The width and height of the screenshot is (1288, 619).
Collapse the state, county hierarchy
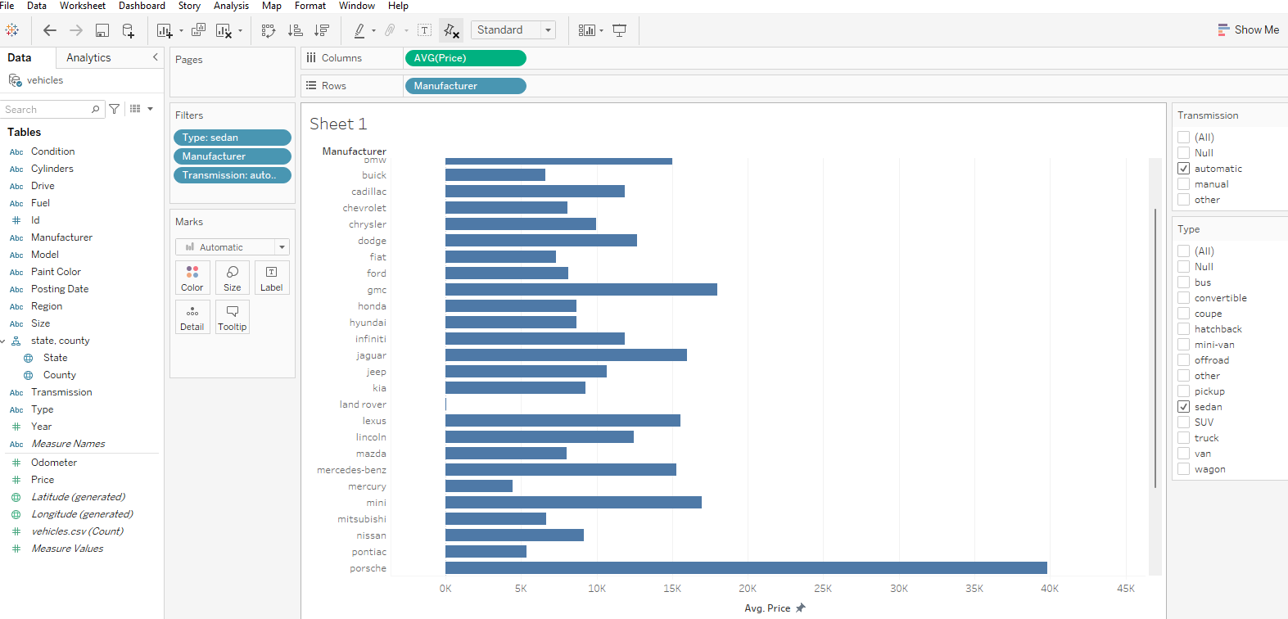[x=3, y=341]
